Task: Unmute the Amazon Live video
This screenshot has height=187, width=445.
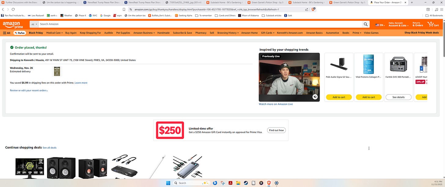Action: coord(315,97)
